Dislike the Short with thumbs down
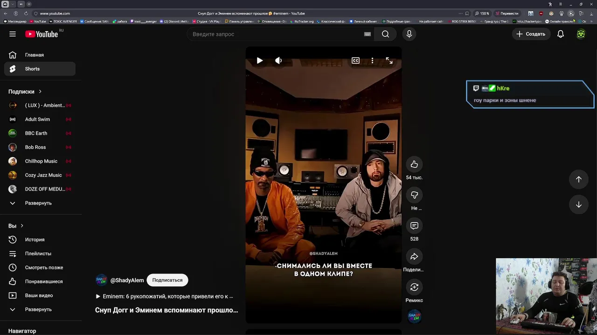 click(x=414, y=195)
